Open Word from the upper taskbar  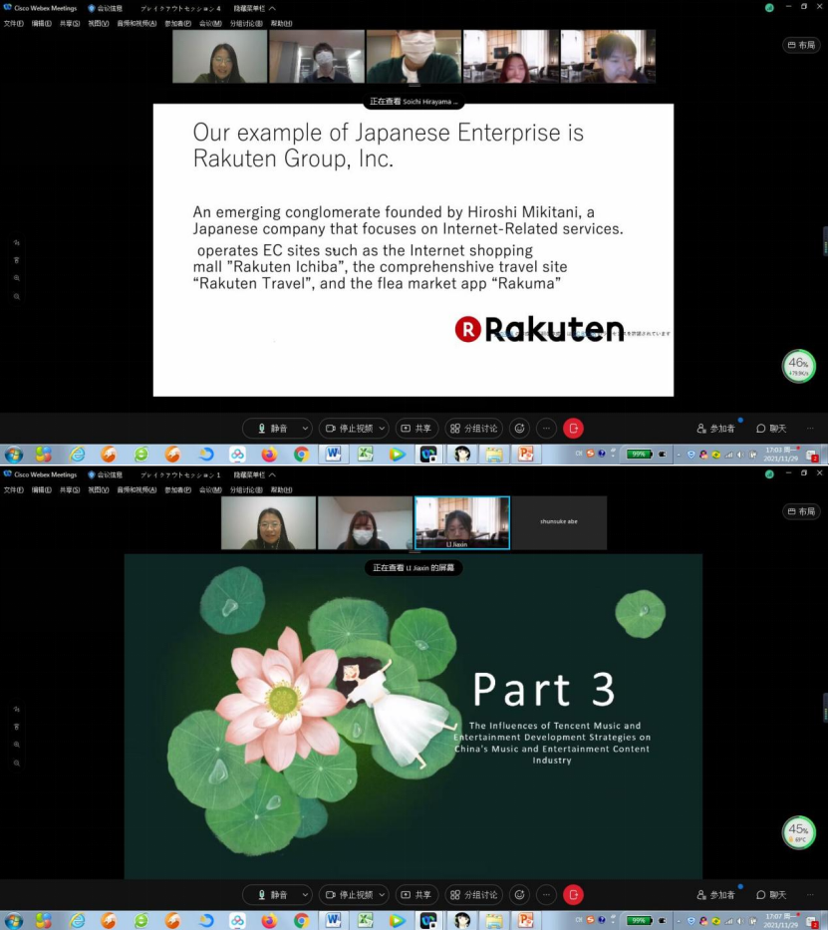[332, 455]
